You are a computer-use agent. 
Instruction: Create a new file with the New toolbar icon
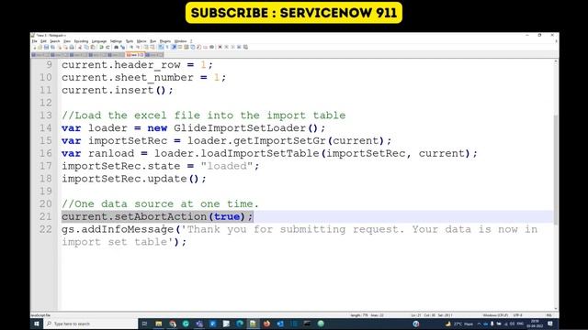(35, 47)
